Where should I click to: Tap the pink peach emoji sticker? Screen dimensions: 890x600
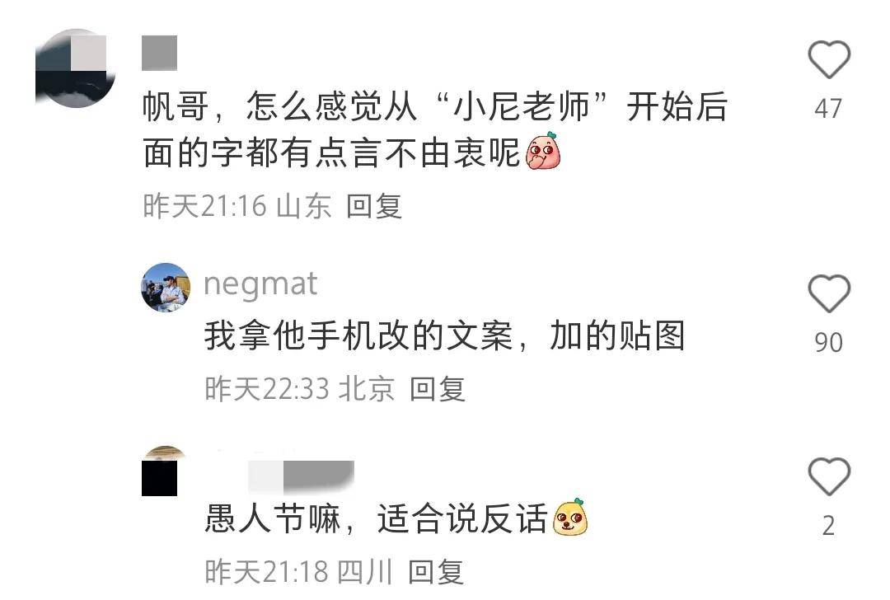click(543, 151)
